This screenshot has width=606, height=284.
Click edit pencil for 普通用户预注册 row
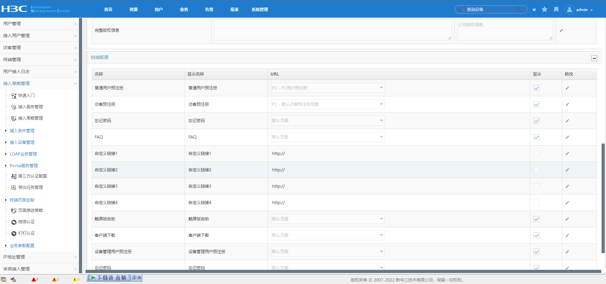click(567, 88)
